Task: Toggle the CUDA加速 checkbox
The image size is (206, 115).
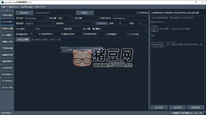Action: (x=128, y=34)
